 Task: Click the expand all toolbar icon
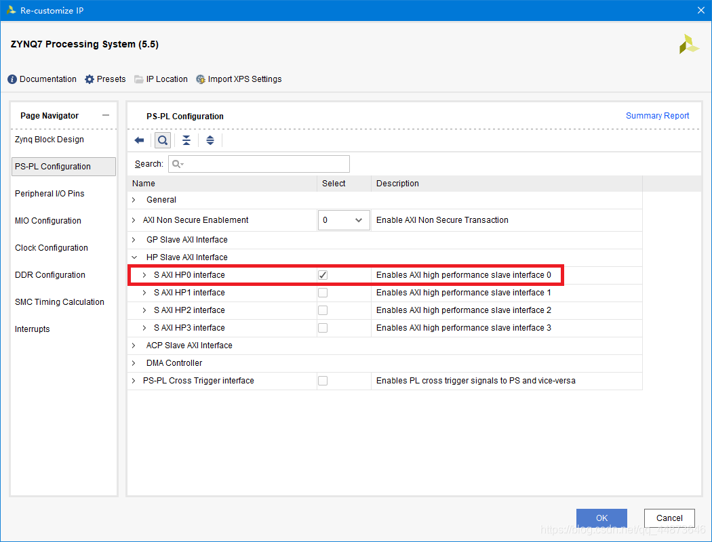point(210,140)
